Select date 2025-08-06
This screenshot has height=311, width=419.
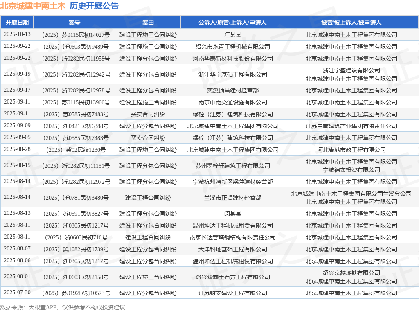[17, 261]
